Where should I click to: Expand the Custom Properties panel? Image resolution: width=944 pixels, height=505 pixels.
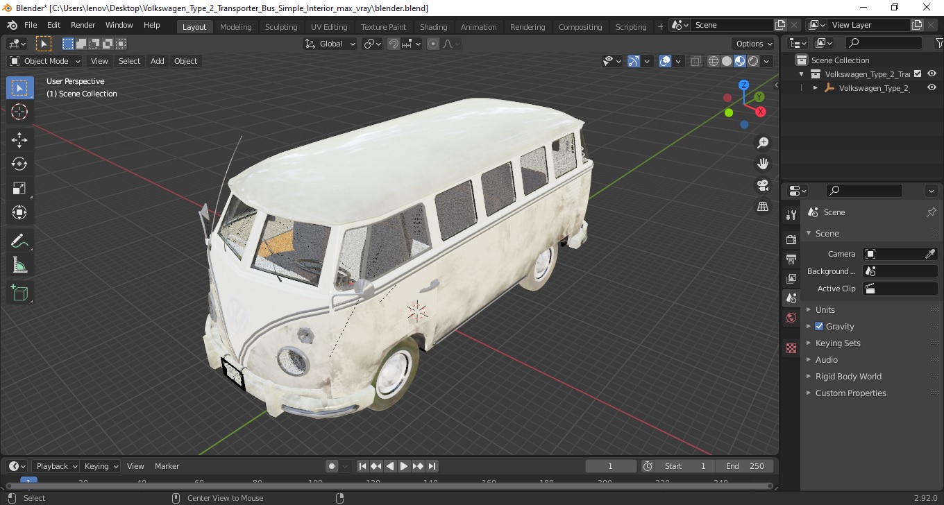850,393
